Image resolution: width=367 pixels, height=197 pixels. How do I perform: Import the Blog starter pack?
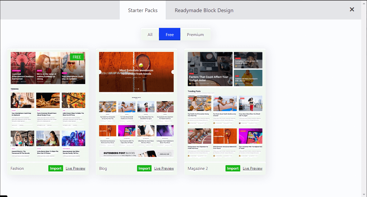tap(144, 168)
